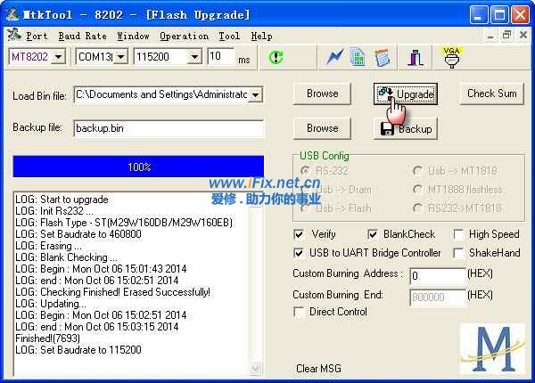Click the blue lightning bolt toolbar icon
Screen dimensions: 535x383
[x=335, y=57]
